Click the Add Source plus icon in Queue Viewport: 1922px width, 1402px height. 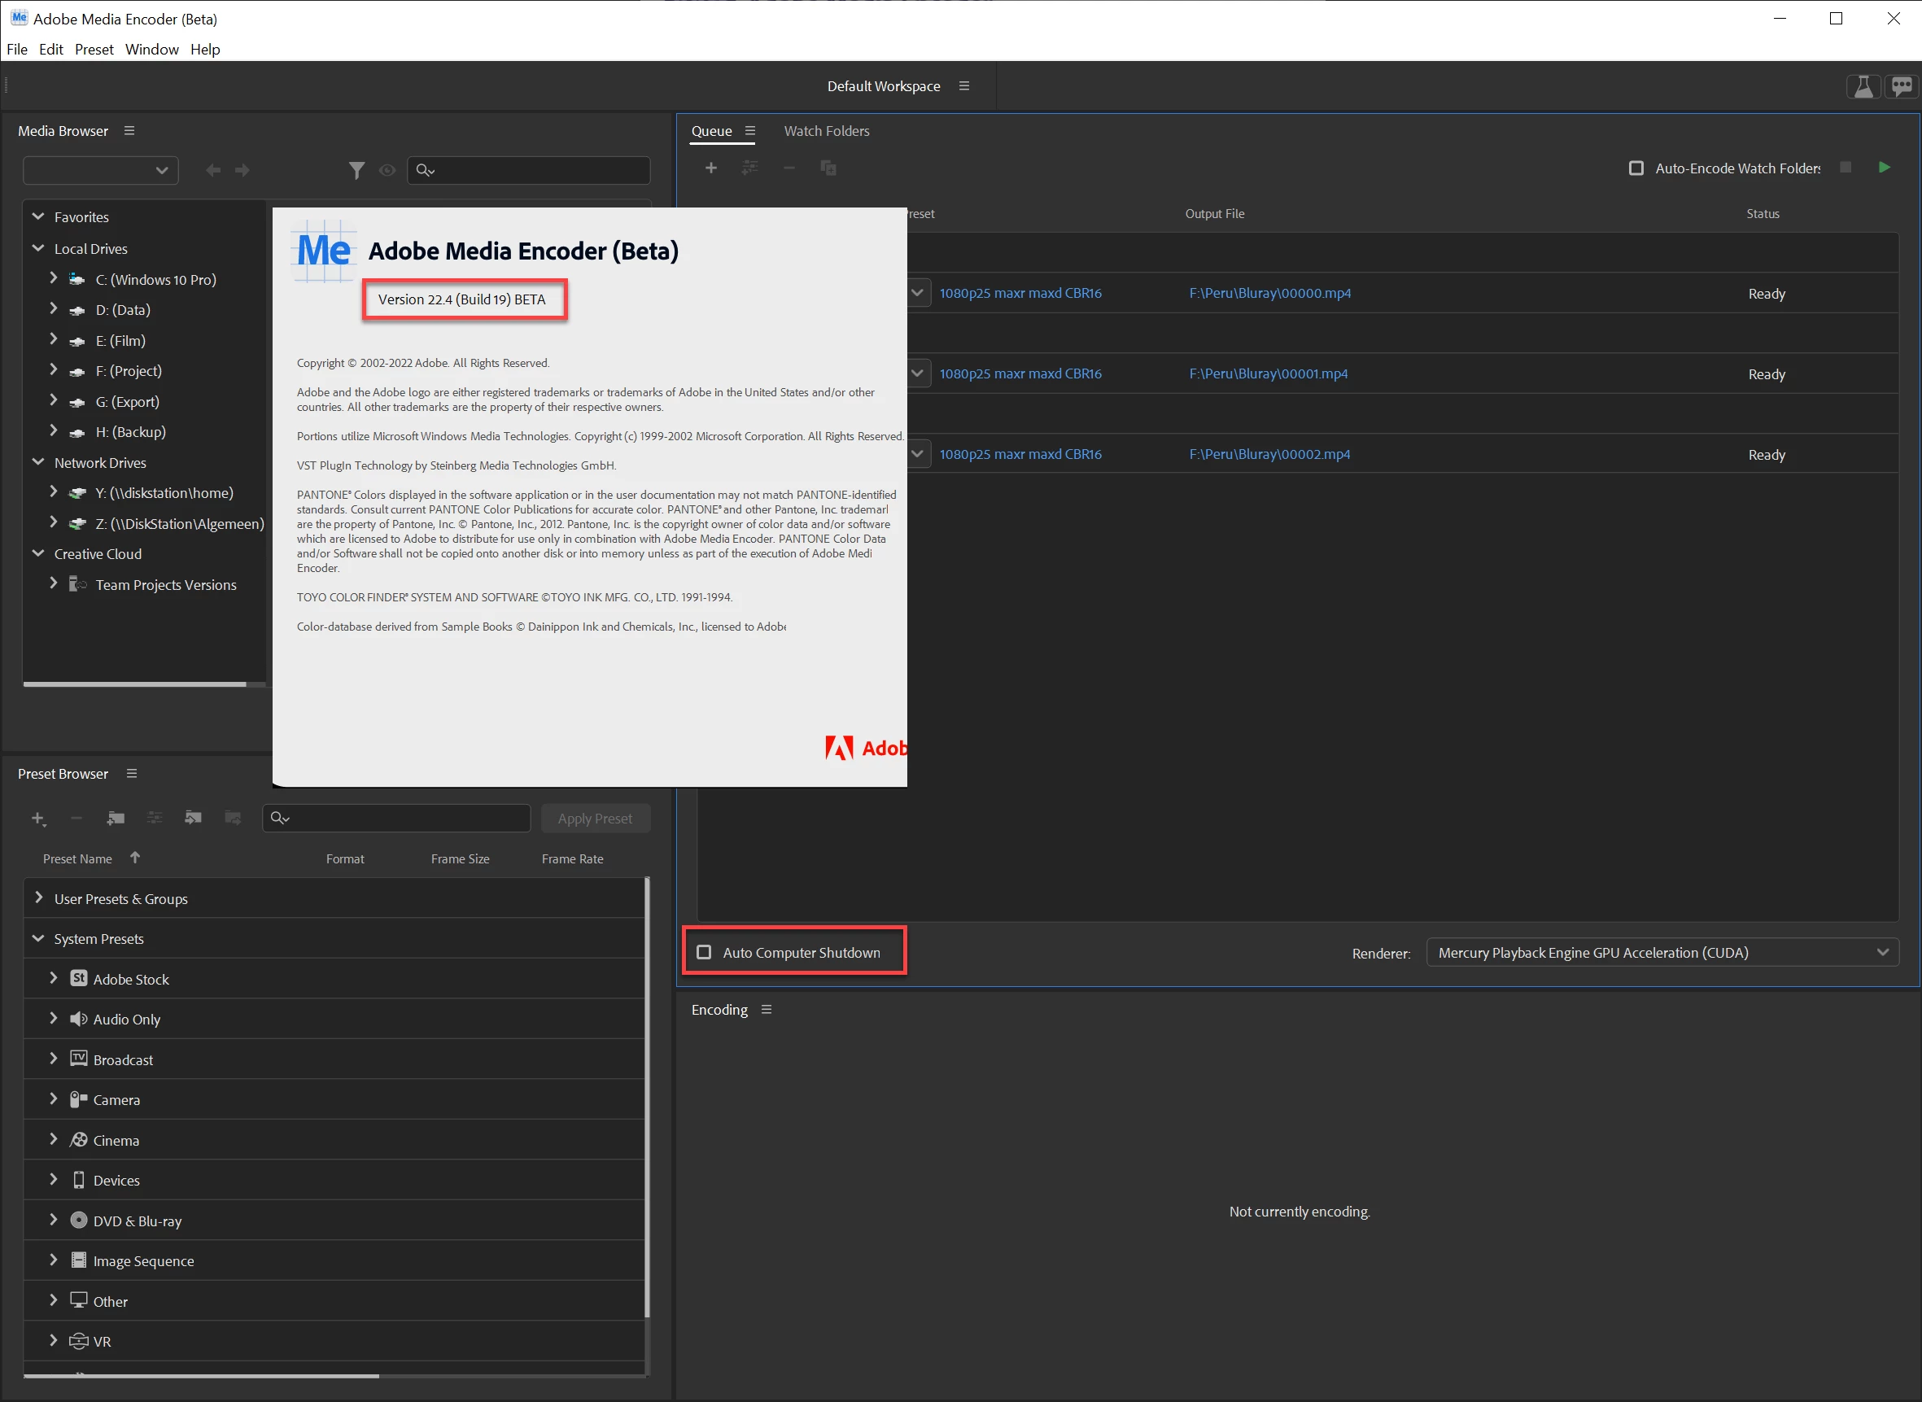point(711,168)
